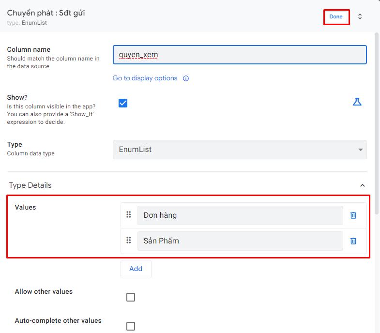The image size is (380, 333).
Task: Click the vertical scrollbar
Action: tap(376, 123)
